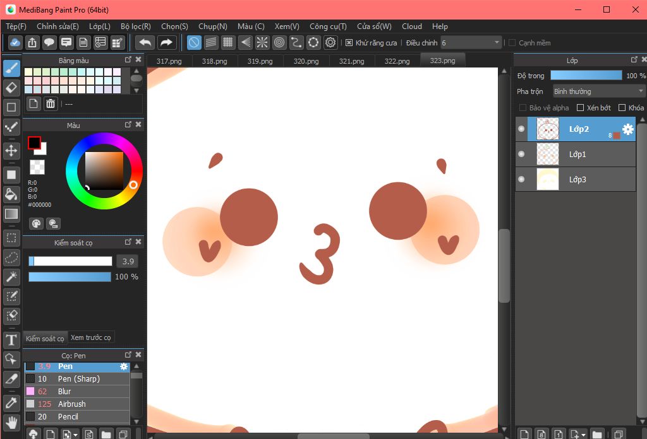
Task: Click the Redo arrow
Action: [x=166, y=42]
